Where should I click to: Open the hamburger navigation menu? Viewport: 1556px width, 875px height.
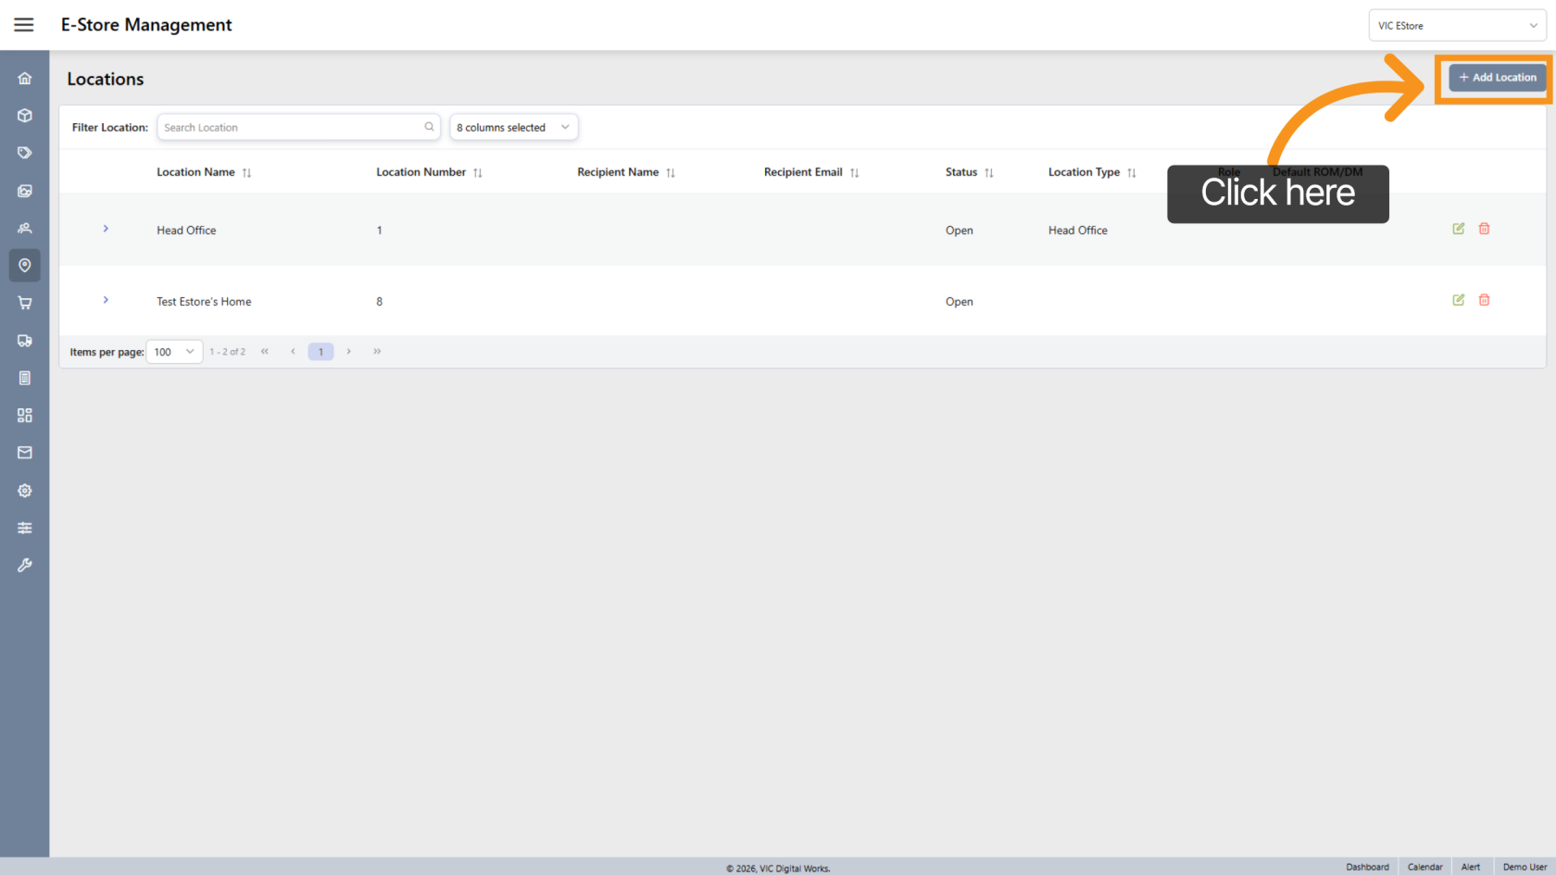point(24,25)
